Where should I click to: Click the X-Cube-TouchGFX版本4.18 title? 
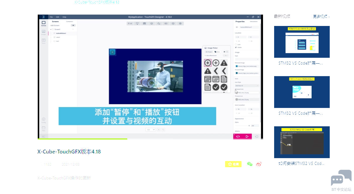69,151
